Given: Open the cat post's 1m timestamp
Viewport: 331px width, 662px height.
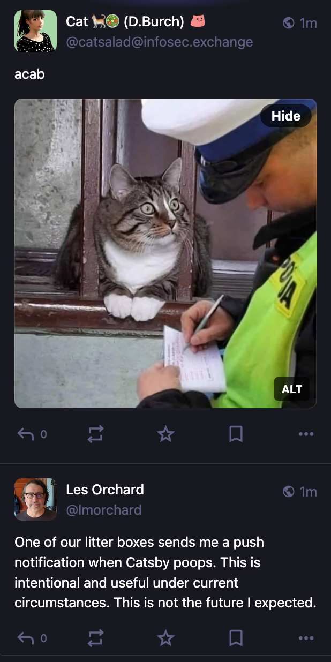Looking at the screenshot, I should 308,23.
